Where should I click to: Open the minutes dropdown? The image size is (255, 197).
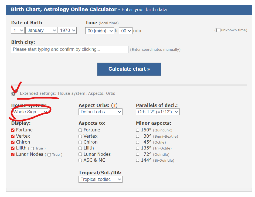[x=126, y=31]
